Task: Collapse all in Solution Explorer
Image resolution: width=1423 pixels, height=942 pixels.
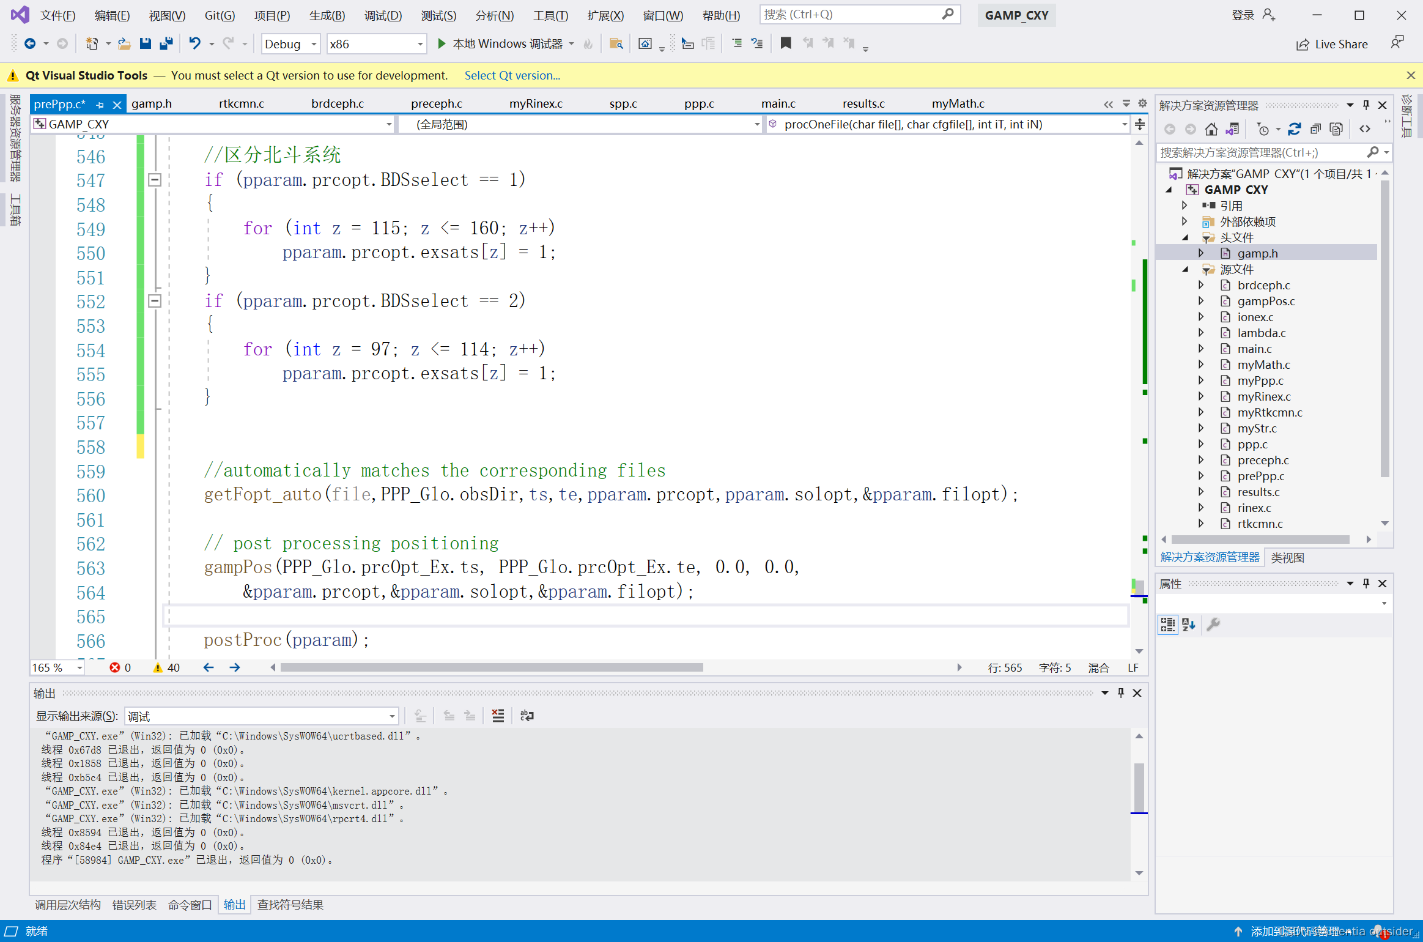Action: [x=1315, y=129]
